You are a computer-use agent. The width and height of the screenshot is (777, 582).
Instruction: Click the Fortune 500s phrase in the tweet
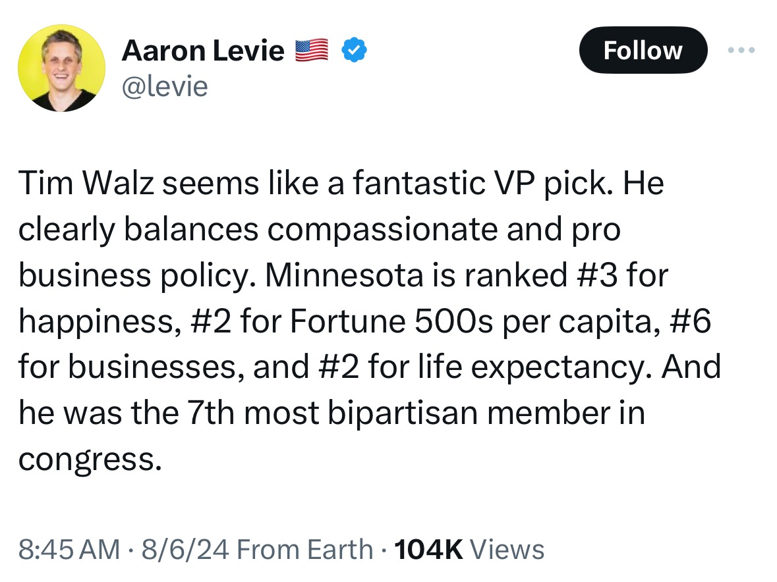click(391, 321)
